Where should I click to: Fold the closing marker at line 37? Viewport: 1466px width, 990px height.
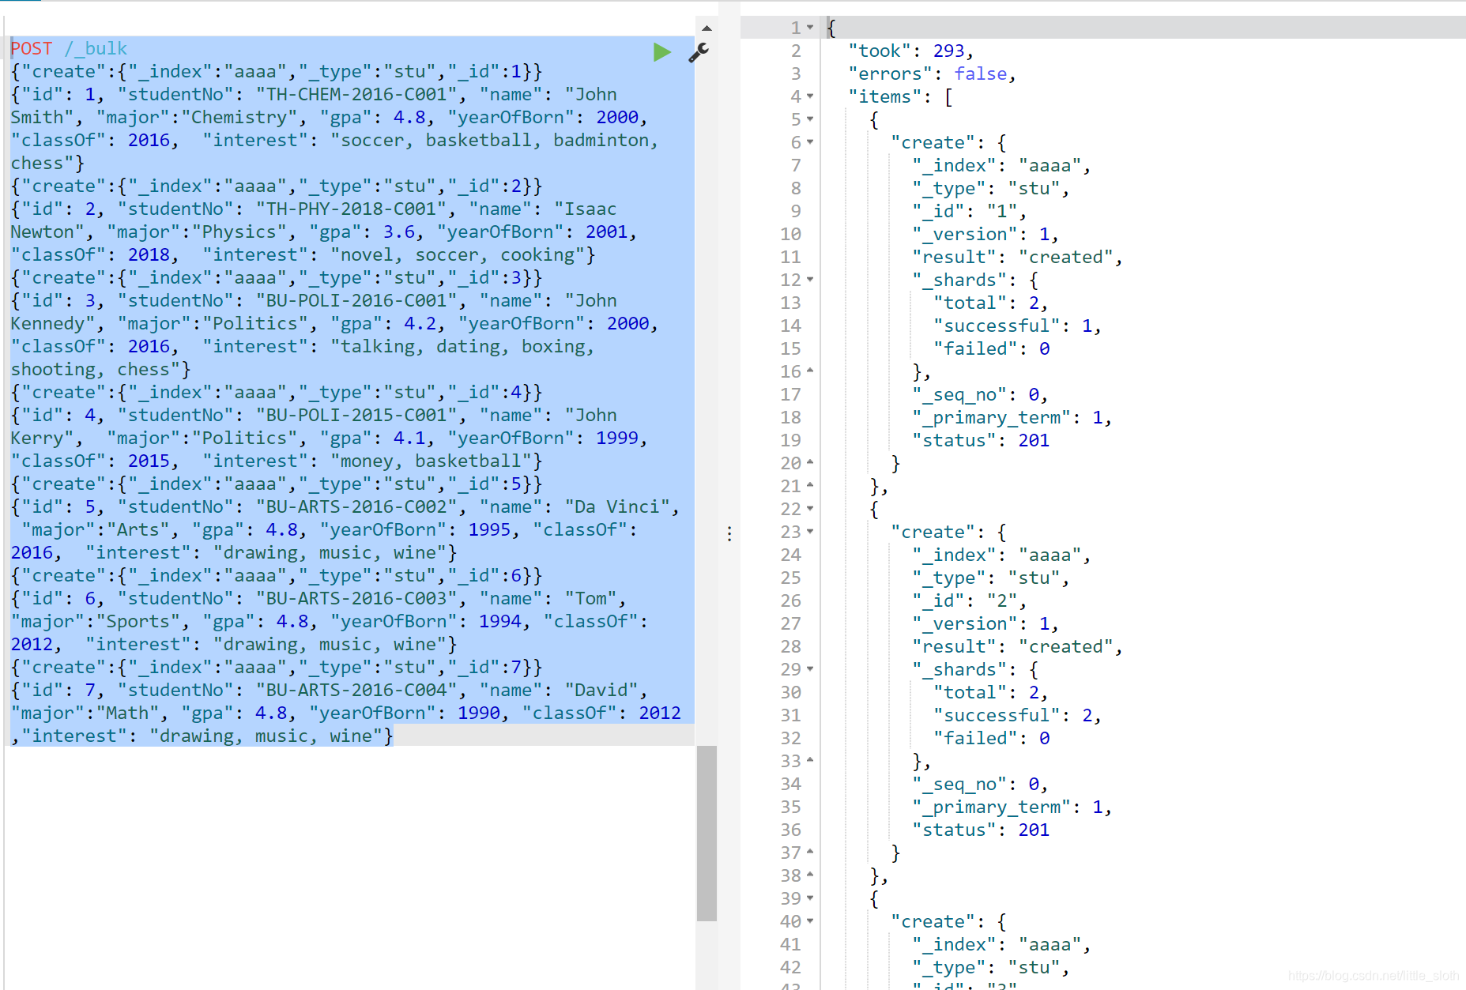point(810,853)
